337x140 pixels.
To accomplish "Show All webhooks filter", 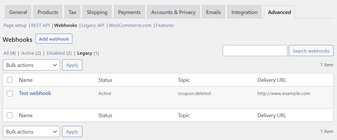I will pyautogui.click(x=6, y=53).
